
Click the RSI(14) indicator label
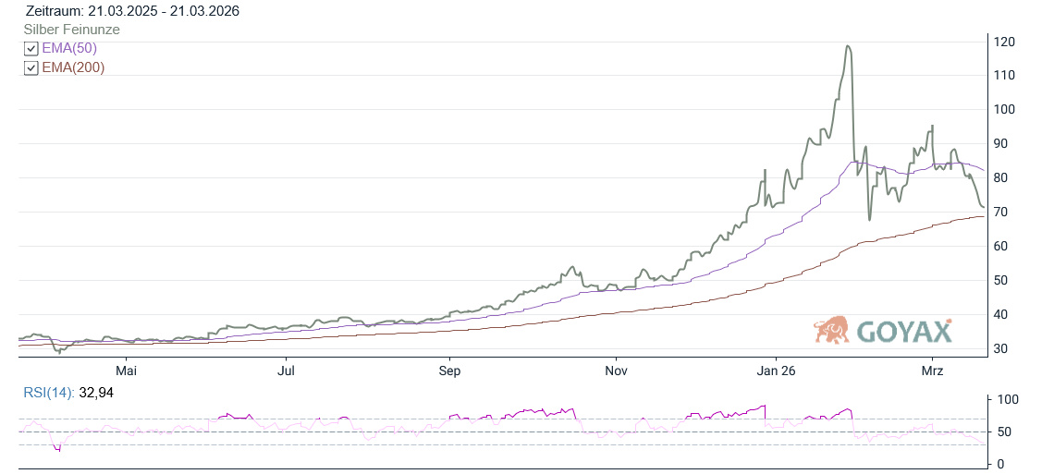[x=51, y=393]
